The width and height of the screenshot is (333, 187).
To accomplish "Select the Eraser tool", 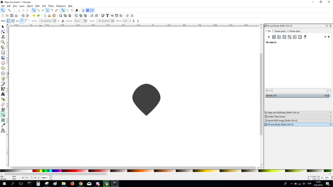I will (3, 104).
